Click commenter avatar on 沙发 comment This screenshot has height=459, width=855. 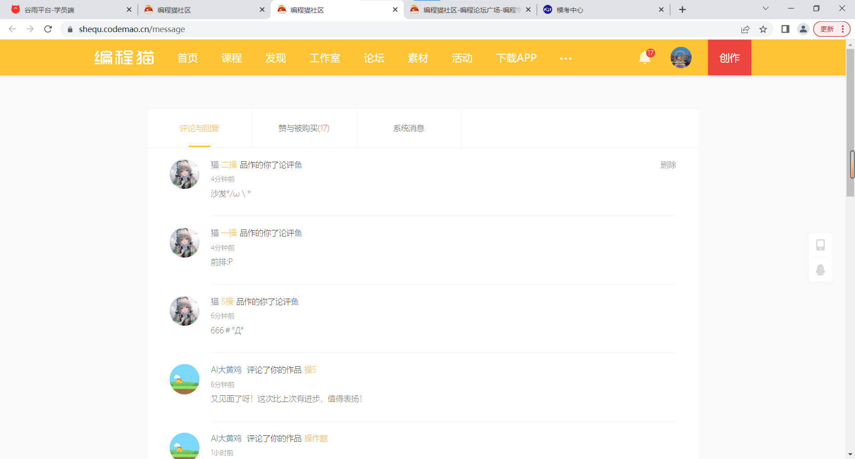click(x=184, y=174)
